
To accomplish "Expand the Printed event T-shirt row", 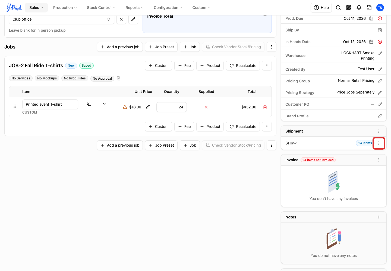I will 104,104.
